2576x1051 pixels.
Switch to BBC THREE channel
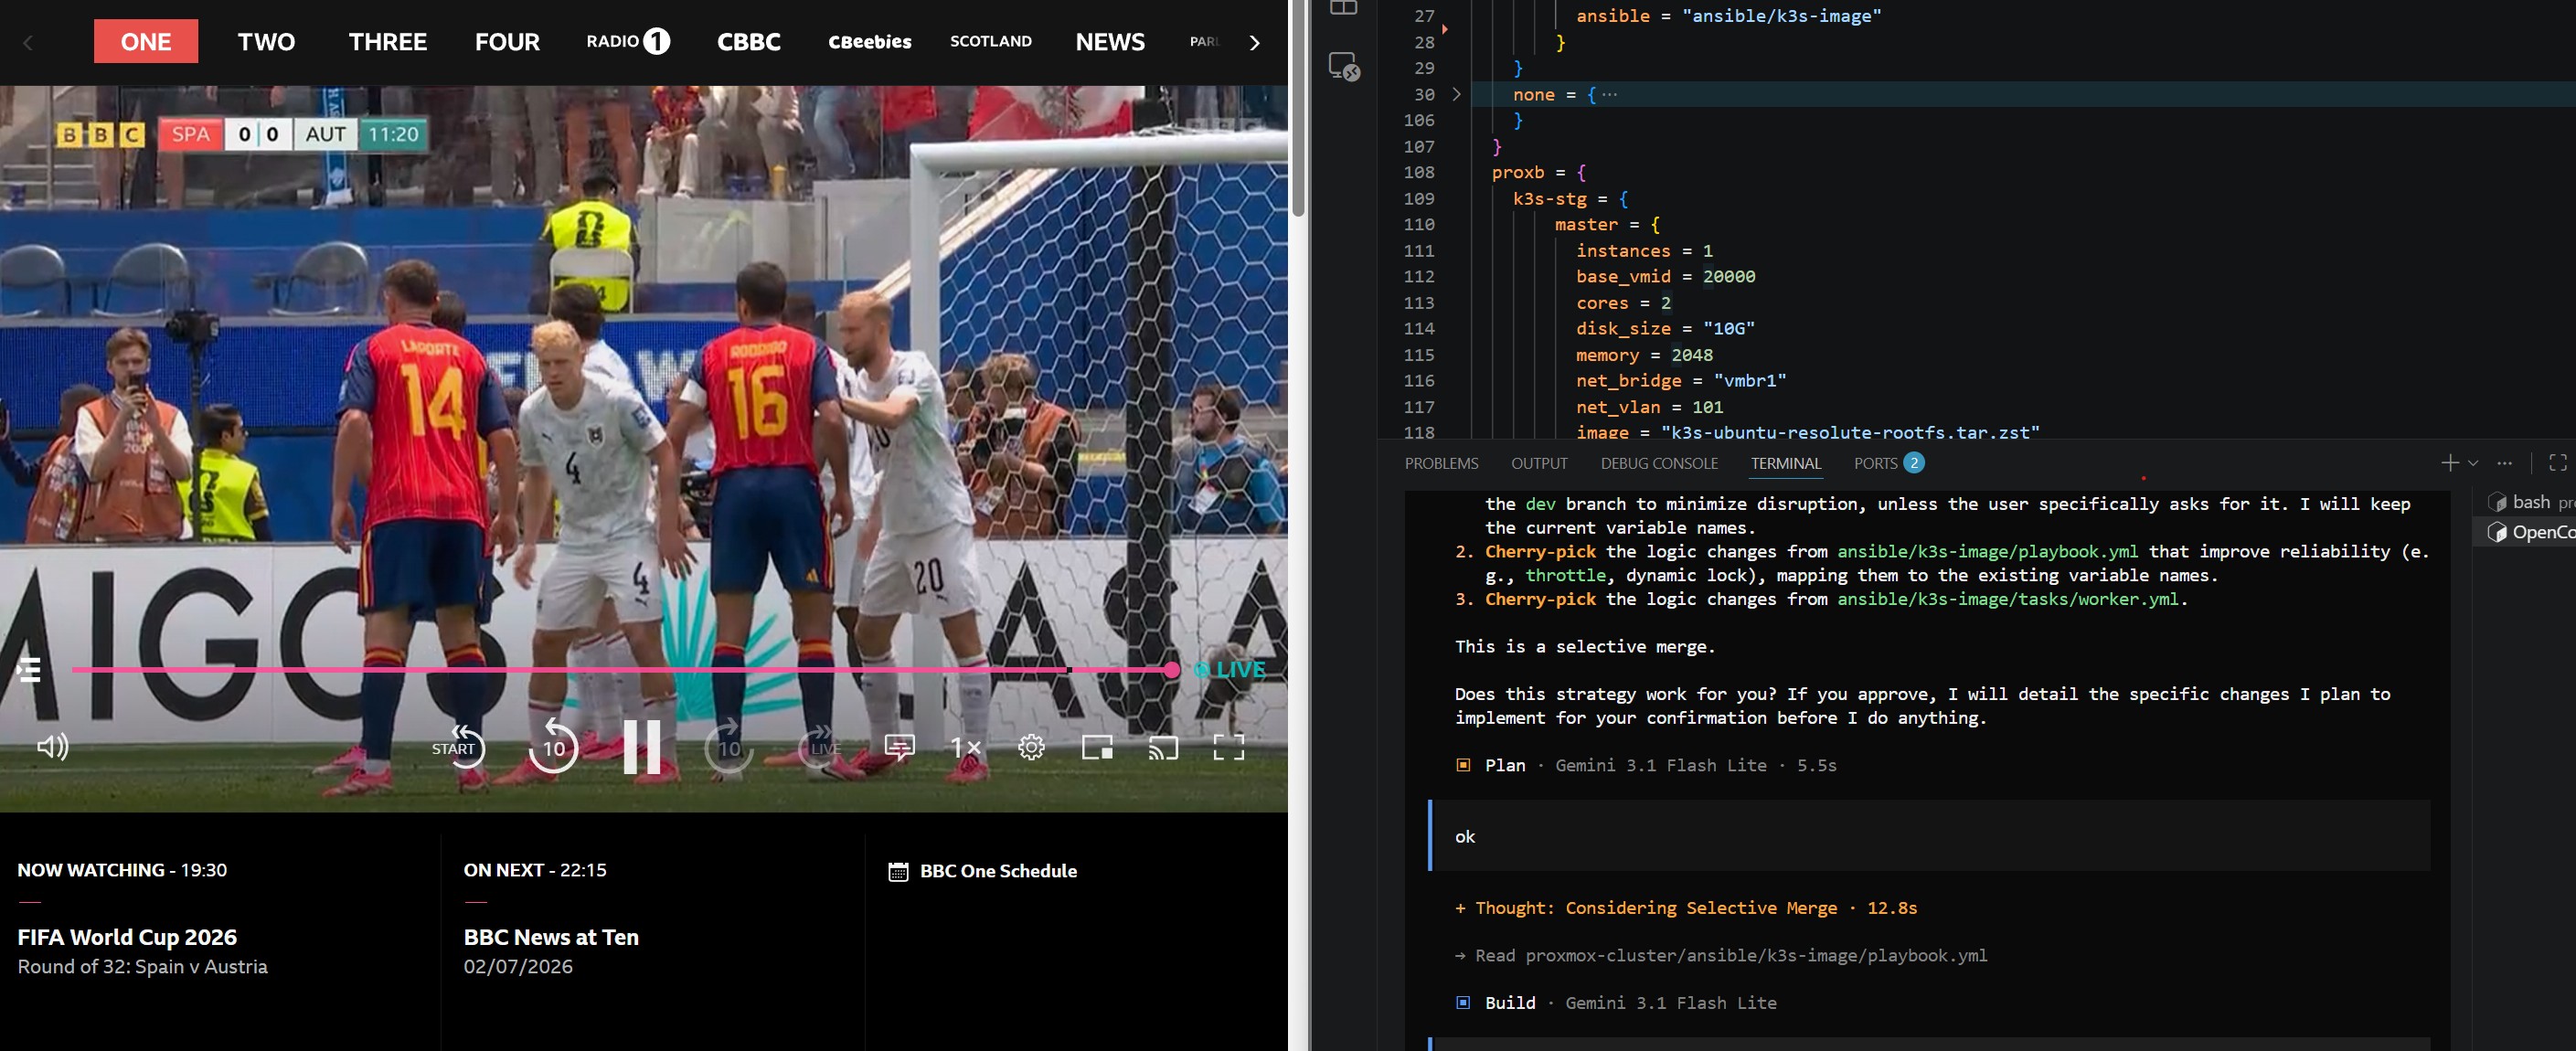pos(388,41)
